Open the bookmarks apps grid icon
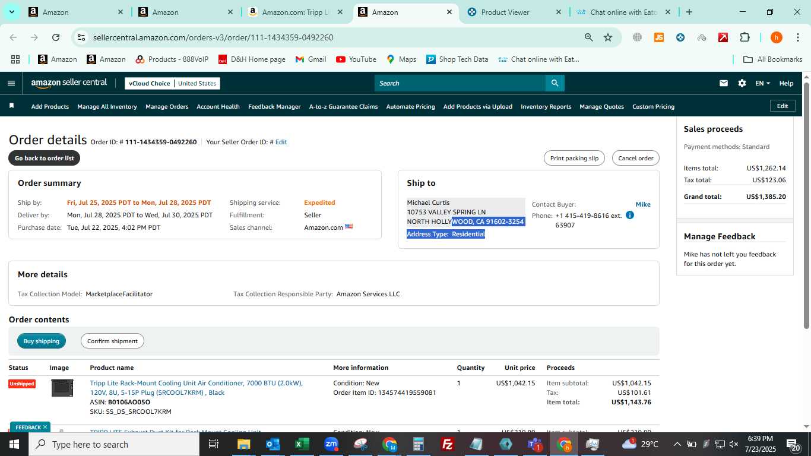The height and width of the screenshot is (456, 811). (15, 59)
